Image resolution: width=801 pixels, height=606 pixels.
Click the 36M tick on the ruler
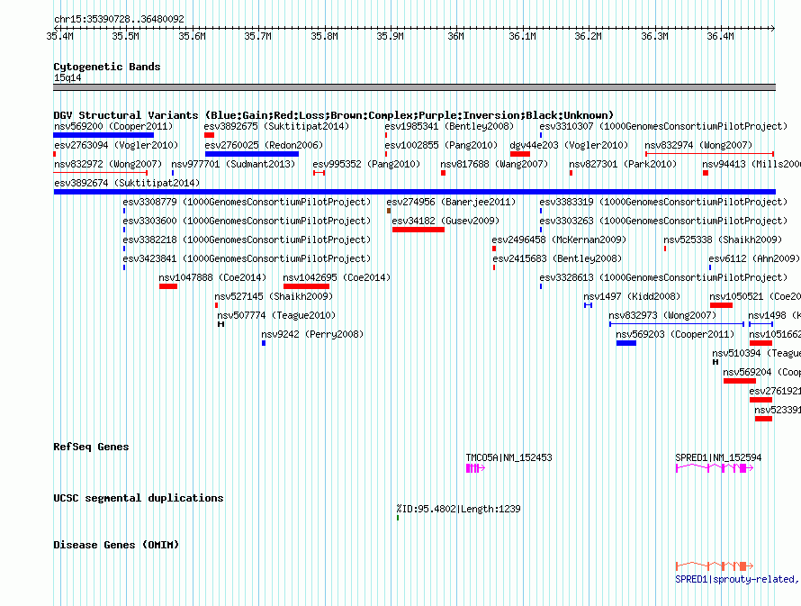pos(455,36)
